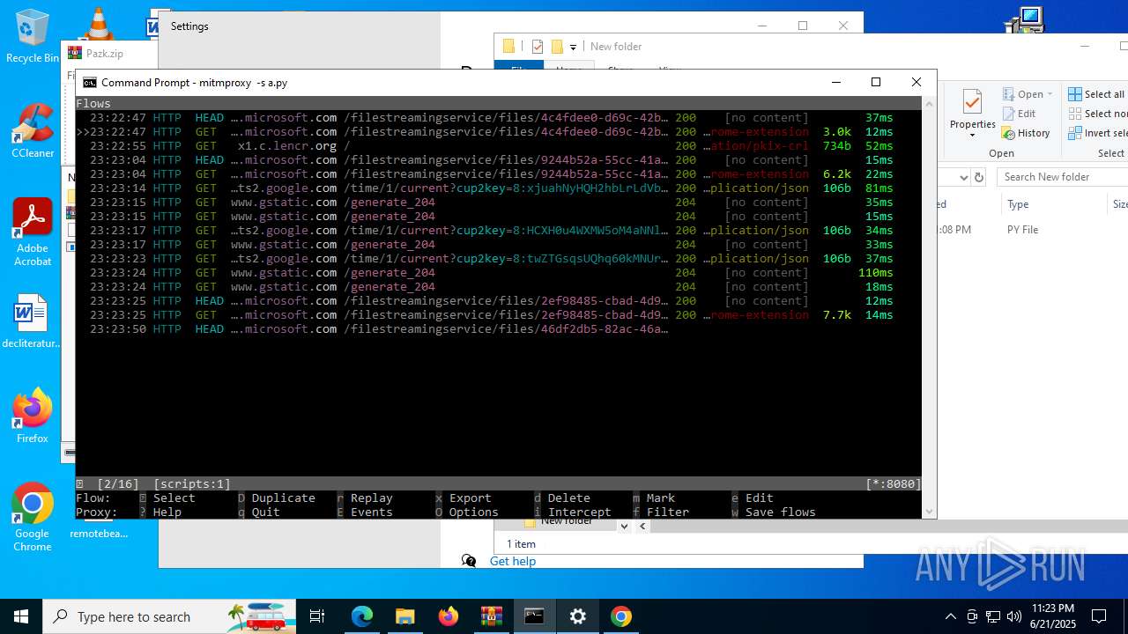Launch Firefox from the desktop shortcut
This screenshot has width=1128, height=634.
click(x=33, y=416)
